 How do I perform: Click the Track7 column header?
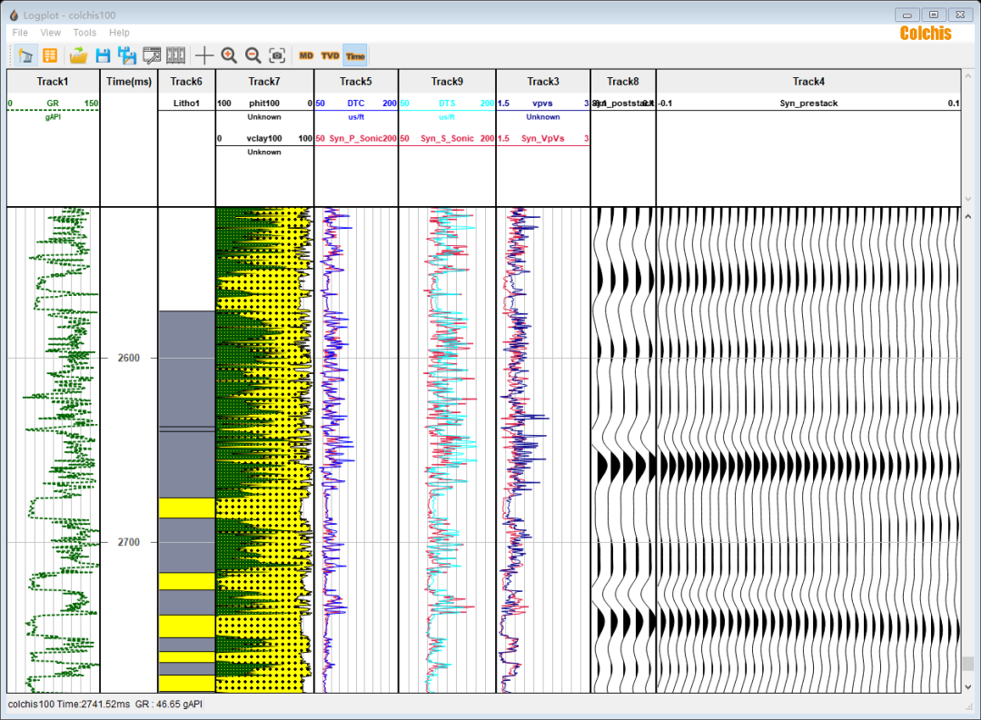(x=264, y=82)
